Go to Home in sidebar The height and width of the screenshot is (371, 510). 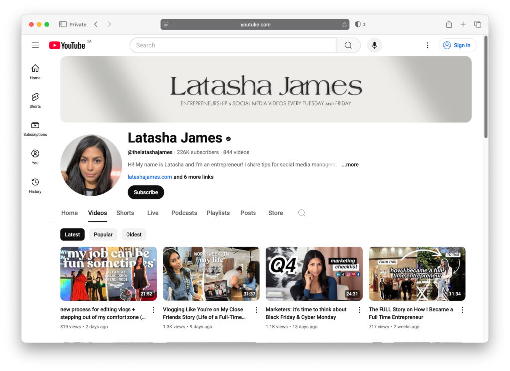tap(35, 72)
